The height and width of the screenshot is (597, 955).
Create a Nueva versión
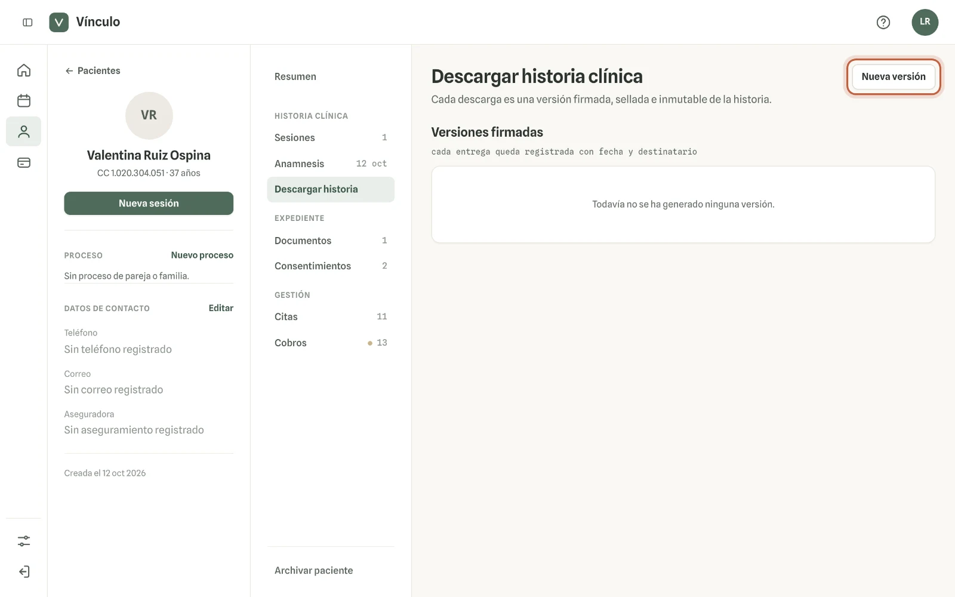(893, 76)
